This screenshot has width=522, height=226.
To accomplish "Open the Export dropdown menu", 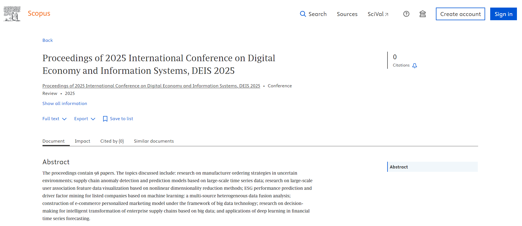I will pyautogui.click(x=85, y=119).
